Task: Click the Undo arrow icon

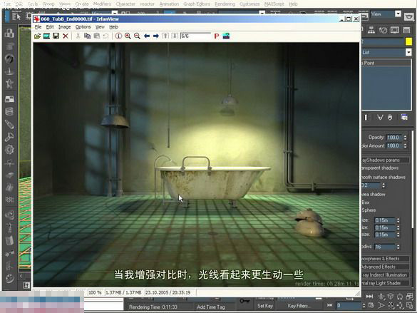Action: pos(105,36)
